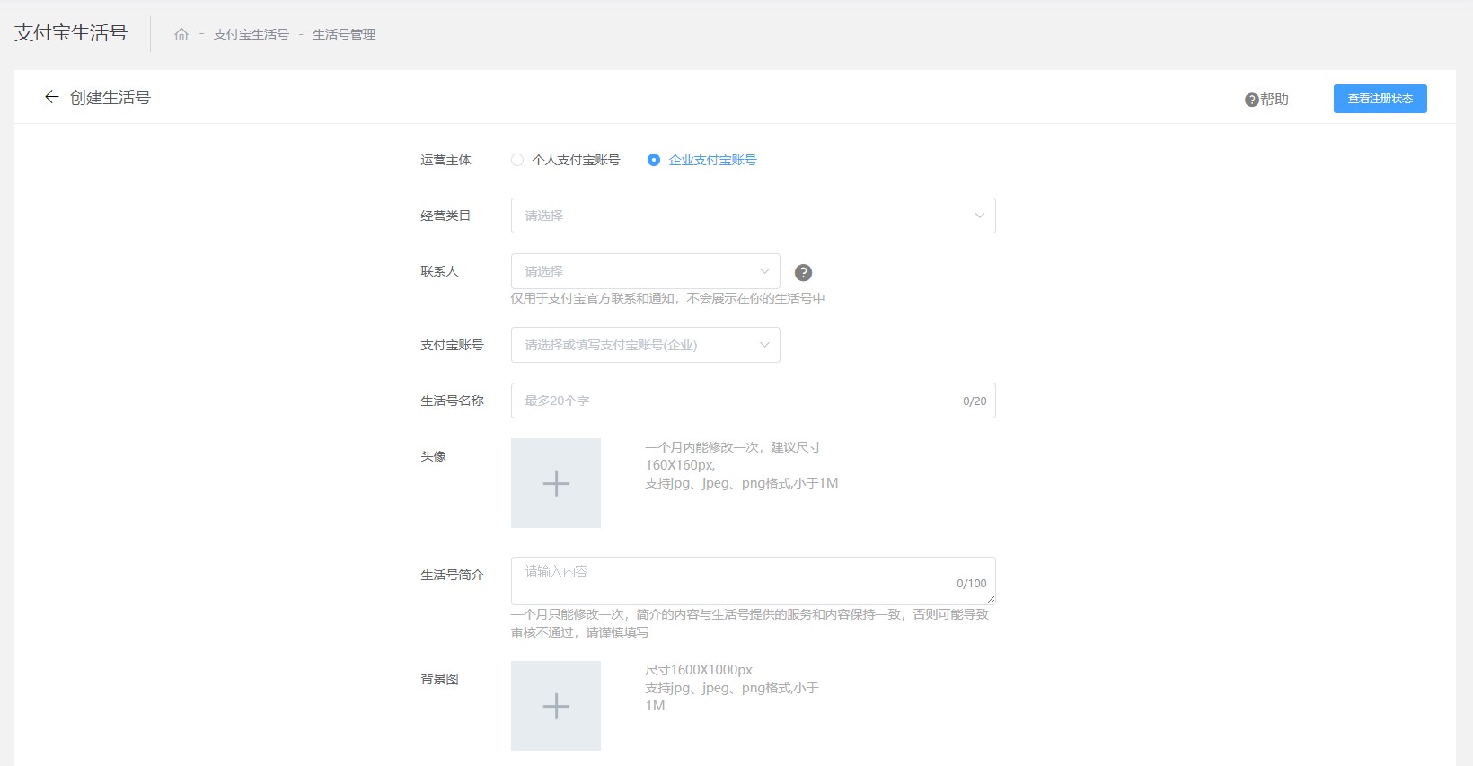Click the 查看注册状态 button
The image size is (1473, 766).
click(1380, 99)
